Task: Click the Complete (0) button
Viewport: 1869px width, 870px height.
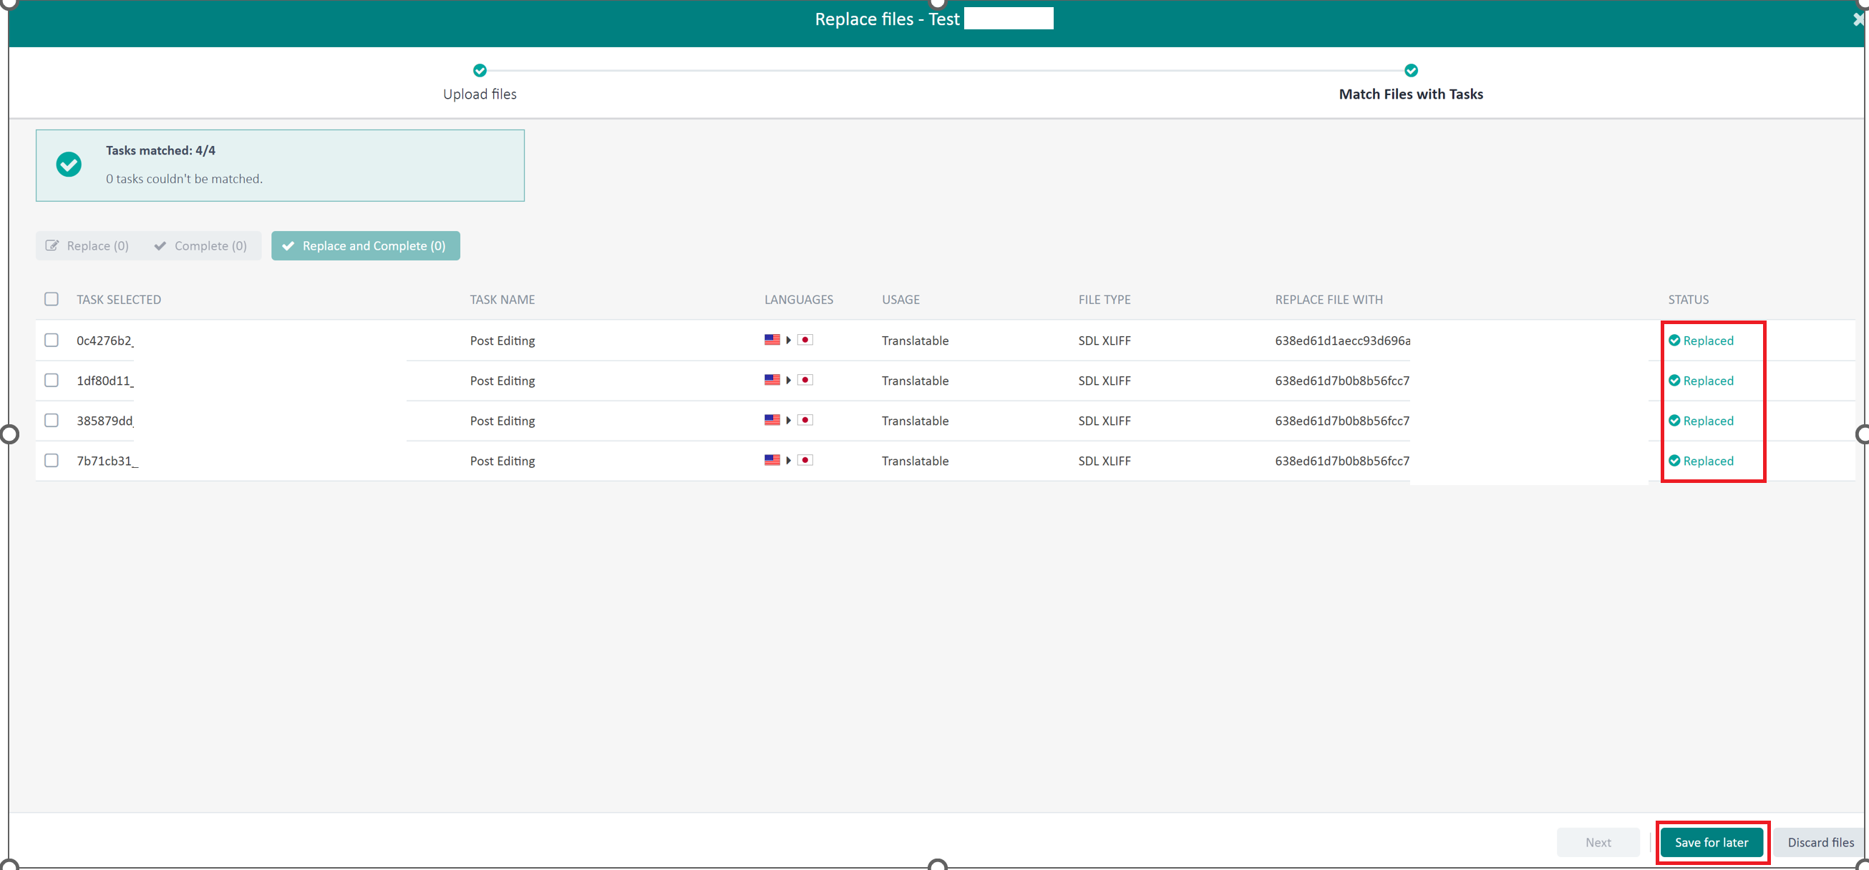Action: tap(201, 246)
